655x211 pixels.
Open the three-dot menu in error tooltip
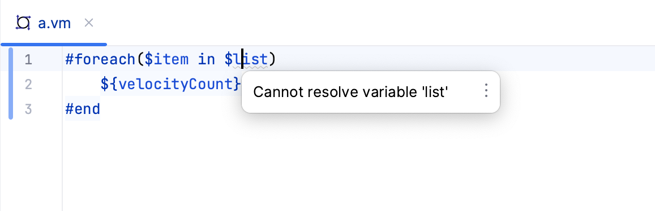(486, 90)
